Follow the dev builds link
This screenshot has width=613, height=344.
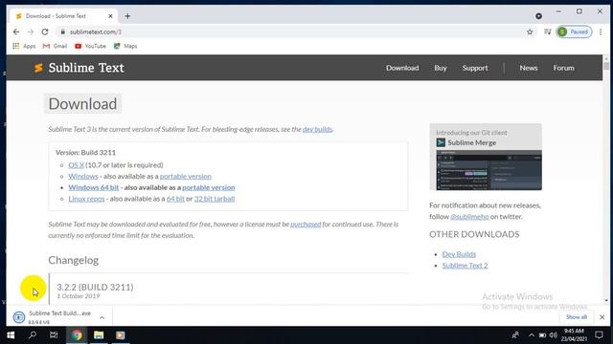coord(317,129)
